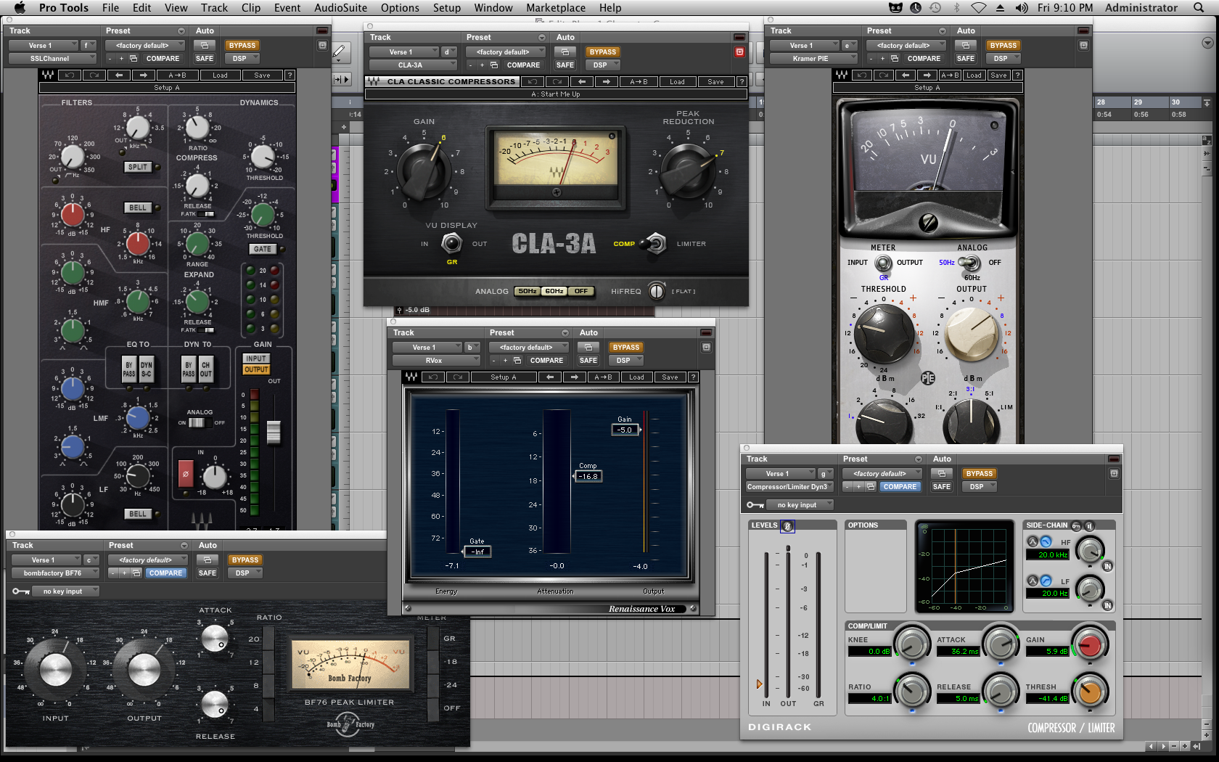
Task: Click the phase invert icon in Dyn3 LEVELS
Action: [x=787, y=525]
